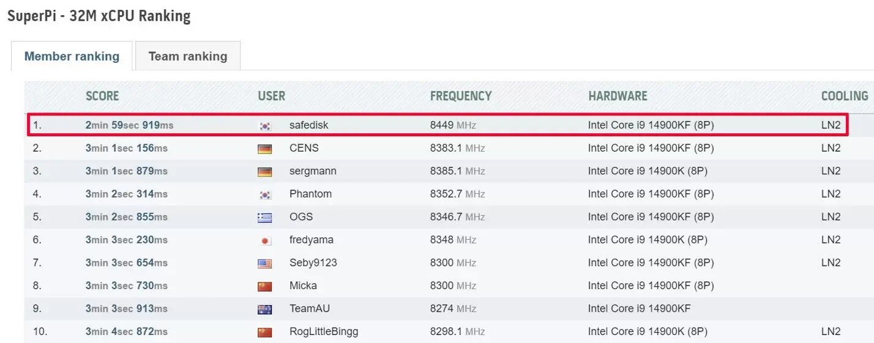874x343 pixels.
Task: Open user Micka profile
Action: point(303,286)
